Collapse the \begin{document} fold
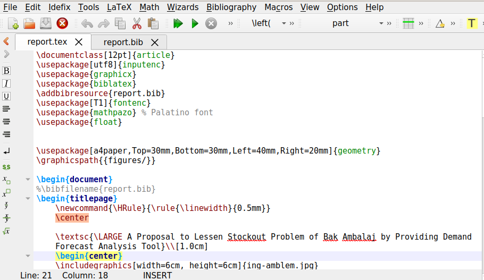This screenshot has height=280, width=484. [28, 179]
